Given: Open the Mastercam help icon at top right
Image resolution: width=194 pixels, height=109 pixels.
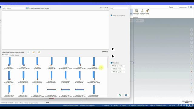Looking at the screenshot, I should click(x=191, y=7).
